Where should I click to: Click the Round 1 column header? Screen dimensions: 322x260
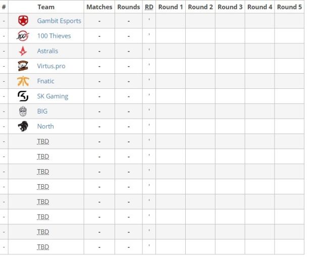coord(171,7)
